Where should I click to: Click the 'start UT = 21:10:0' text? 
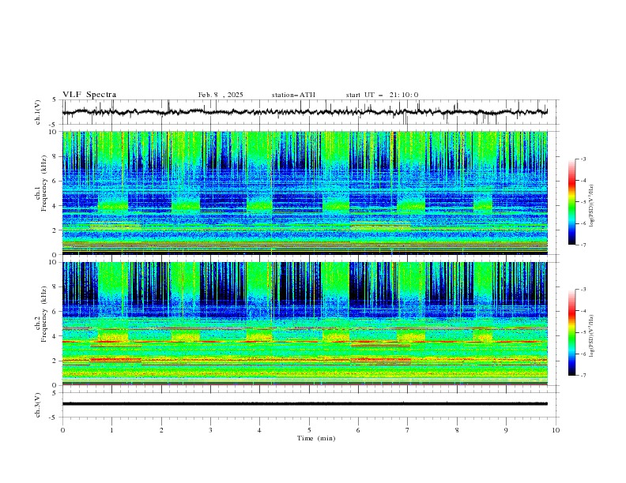(382, 95)
